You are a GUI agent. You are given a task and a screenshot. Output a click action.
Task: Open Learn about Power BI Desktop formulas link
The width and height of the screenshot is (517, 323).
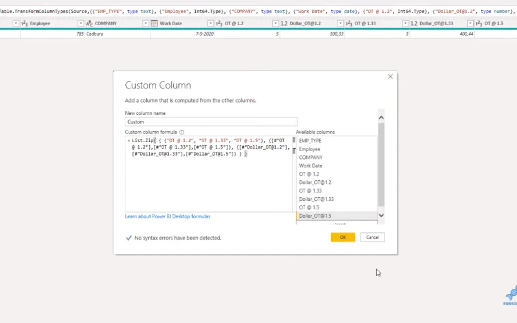[167, 216]
